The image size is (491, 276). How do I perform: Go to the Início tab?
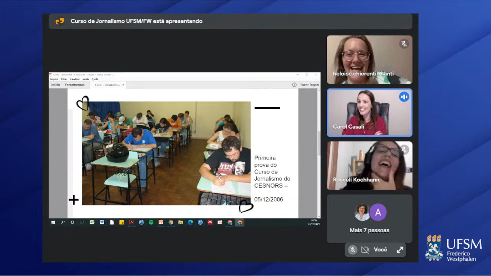(55, 85)
